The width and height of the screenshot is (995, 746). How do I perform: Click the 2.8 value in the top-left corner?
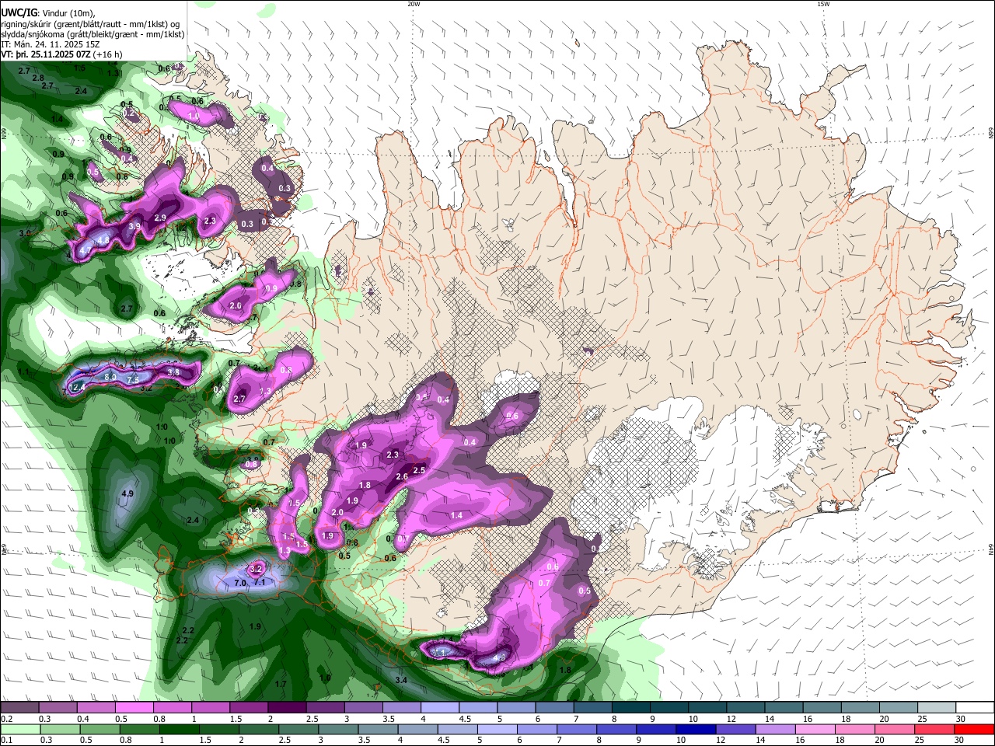[38, 78]
